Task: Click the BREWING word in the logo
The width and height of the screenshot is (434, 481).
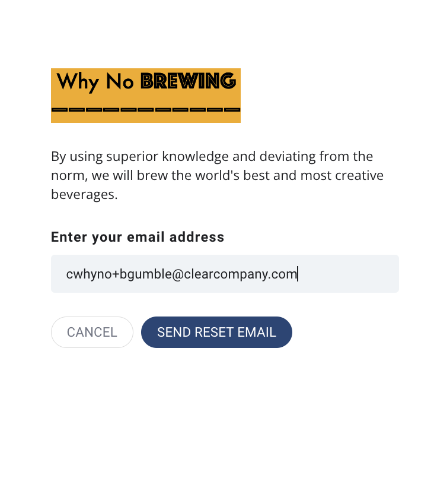Action: click(x=188, y=81)
